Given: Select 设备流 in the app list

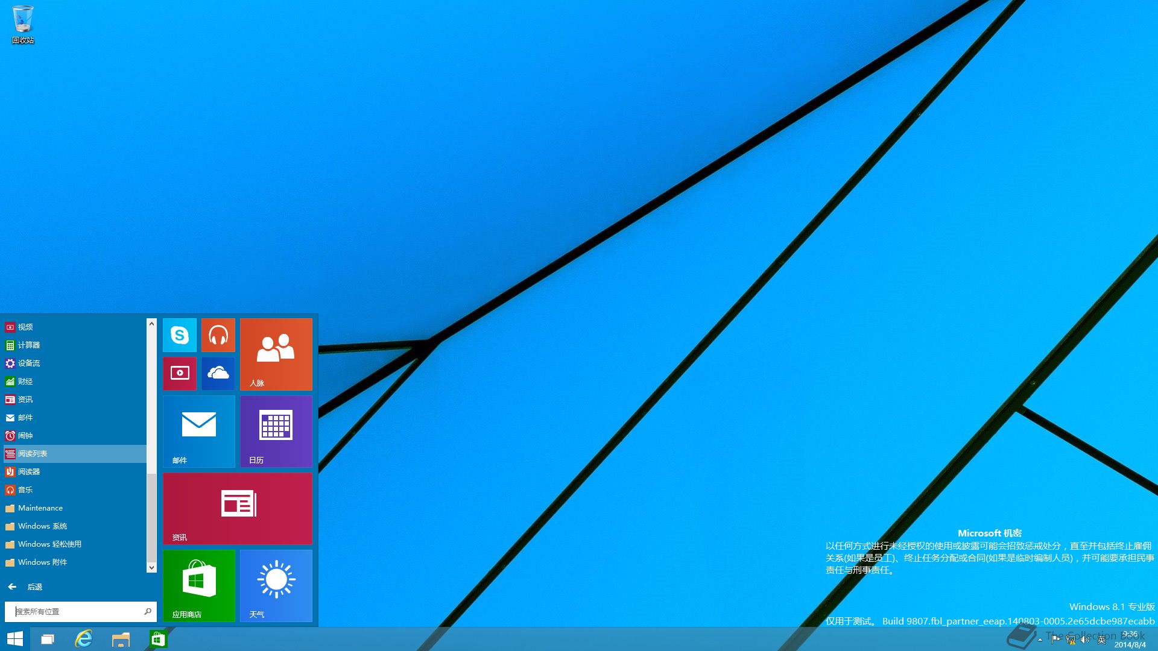Looking at the screenshot, I should [x=75, y=363].
